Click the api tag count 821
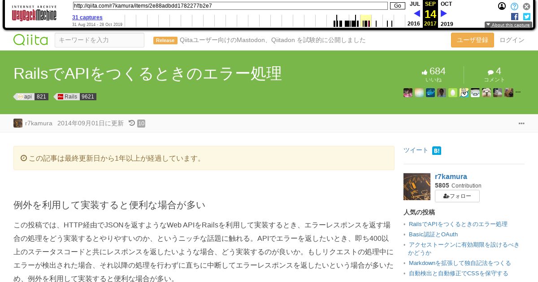 41,97
